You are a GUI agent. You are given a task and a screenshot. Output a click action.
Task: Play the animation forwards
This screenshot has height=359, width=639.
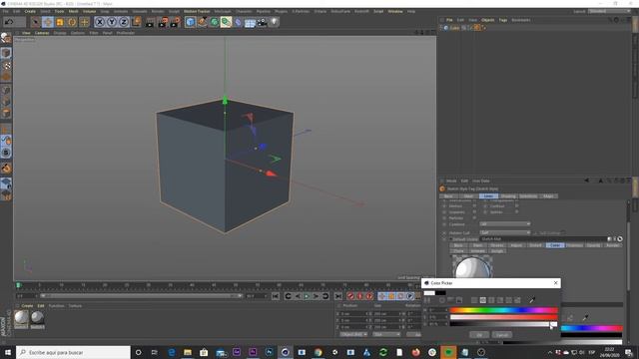pyautogui.click(x=307, y=296)
